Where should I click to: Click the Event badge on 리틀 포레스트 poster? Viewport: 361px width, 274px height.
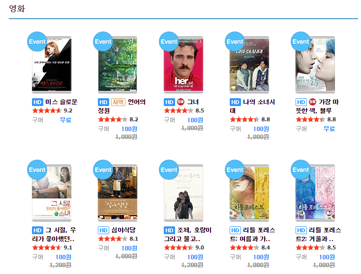tap(235, 169)
